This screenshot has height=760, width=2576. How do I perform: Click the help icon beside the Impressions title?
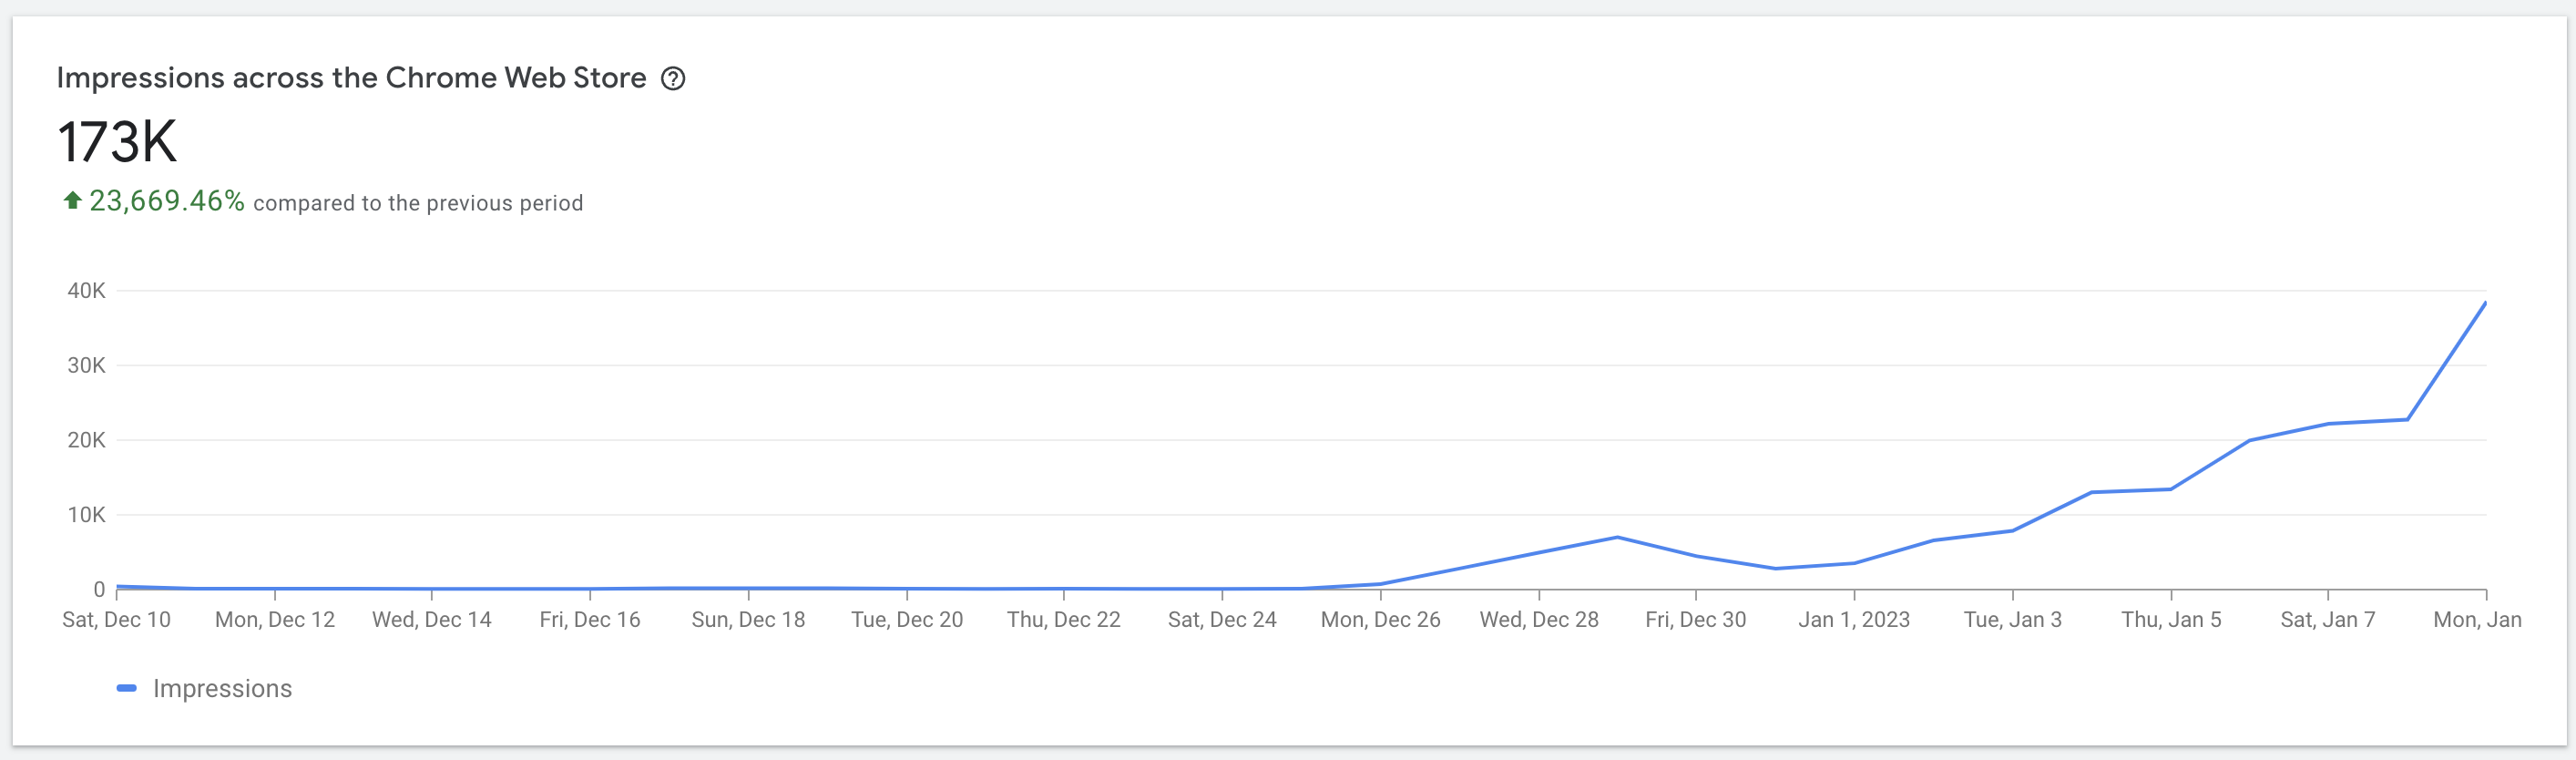pos(673,78)
